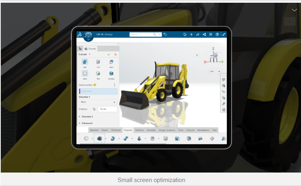
Task: Open help via the question mark icon
Action: click(x=217, y=35)
